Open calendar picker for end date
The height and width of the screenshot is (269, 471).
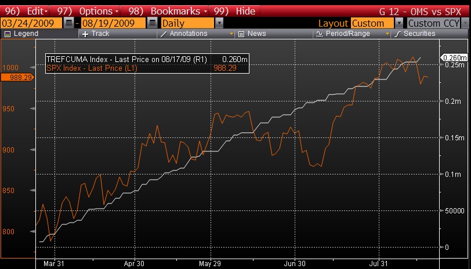point(153,23)
